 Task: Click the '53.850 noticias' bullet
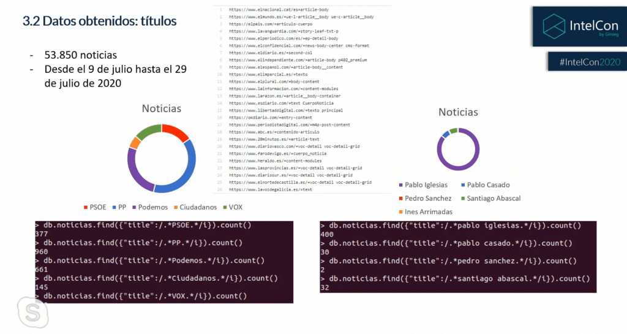(81, 55)
